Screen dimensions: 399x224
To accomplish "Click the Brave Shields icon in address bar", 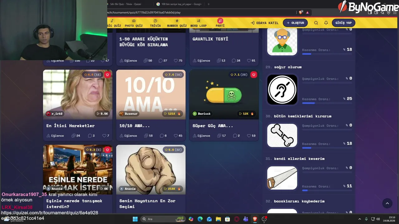I will point(300,12).
